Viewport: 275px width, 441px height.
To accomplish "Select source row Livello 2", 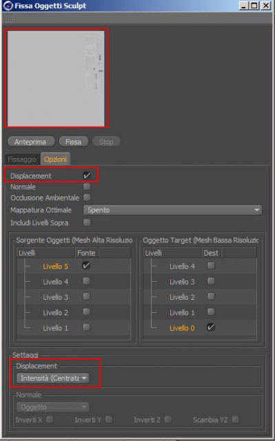I will coord(74,312).
